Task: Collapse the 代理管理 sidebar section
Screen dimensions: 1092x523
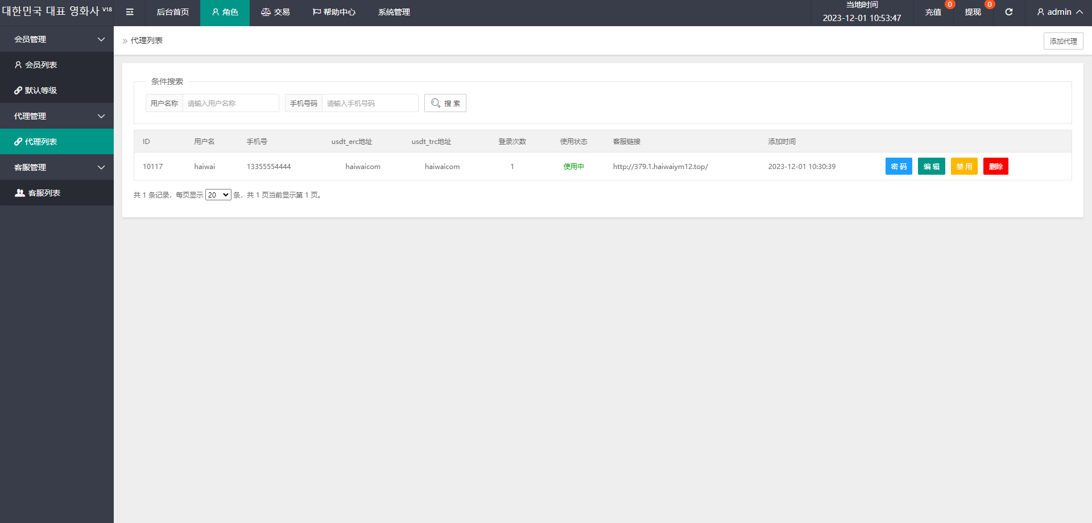Action: pos(57,116)
